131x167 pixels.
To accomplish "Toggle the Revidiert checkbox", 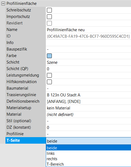I will [49, 23].
